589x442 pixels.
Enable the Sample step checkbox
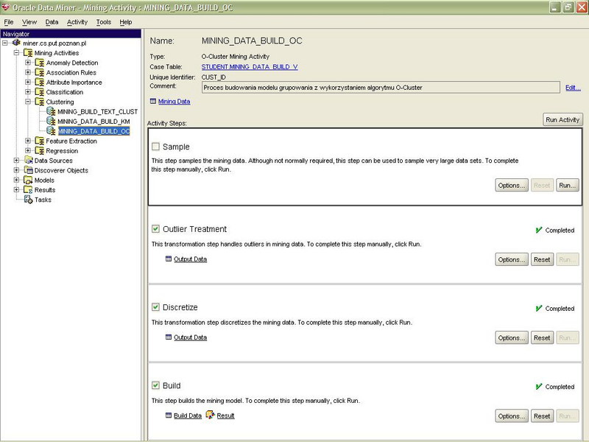click(155, 146)
